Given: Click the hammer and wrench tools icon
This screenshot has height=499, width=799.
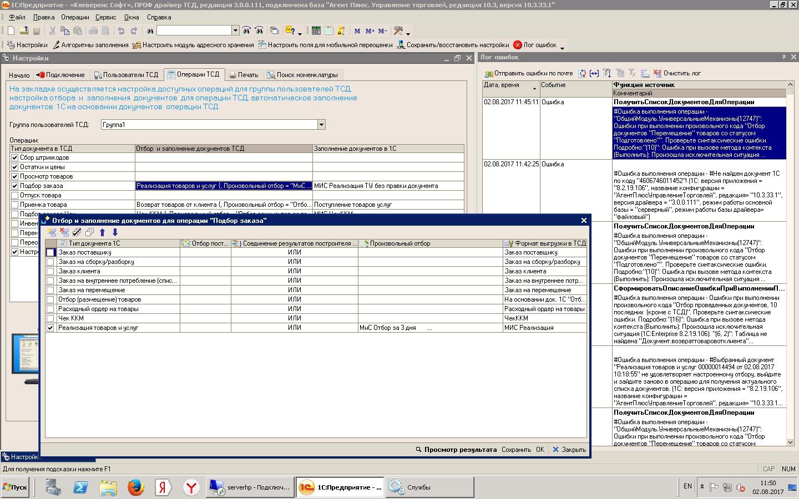Looking at the screenshot, I should pos(398,31).
